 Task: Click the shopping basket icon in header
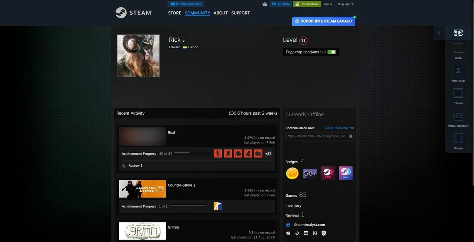point(265,4)
